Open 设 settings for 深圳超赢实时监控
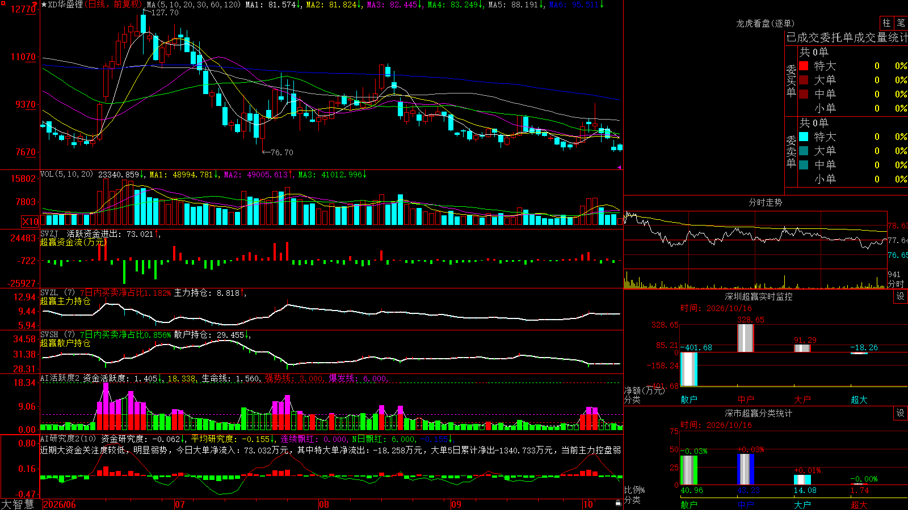This screenshot has width=908, height=510. [x=901, y=296]
